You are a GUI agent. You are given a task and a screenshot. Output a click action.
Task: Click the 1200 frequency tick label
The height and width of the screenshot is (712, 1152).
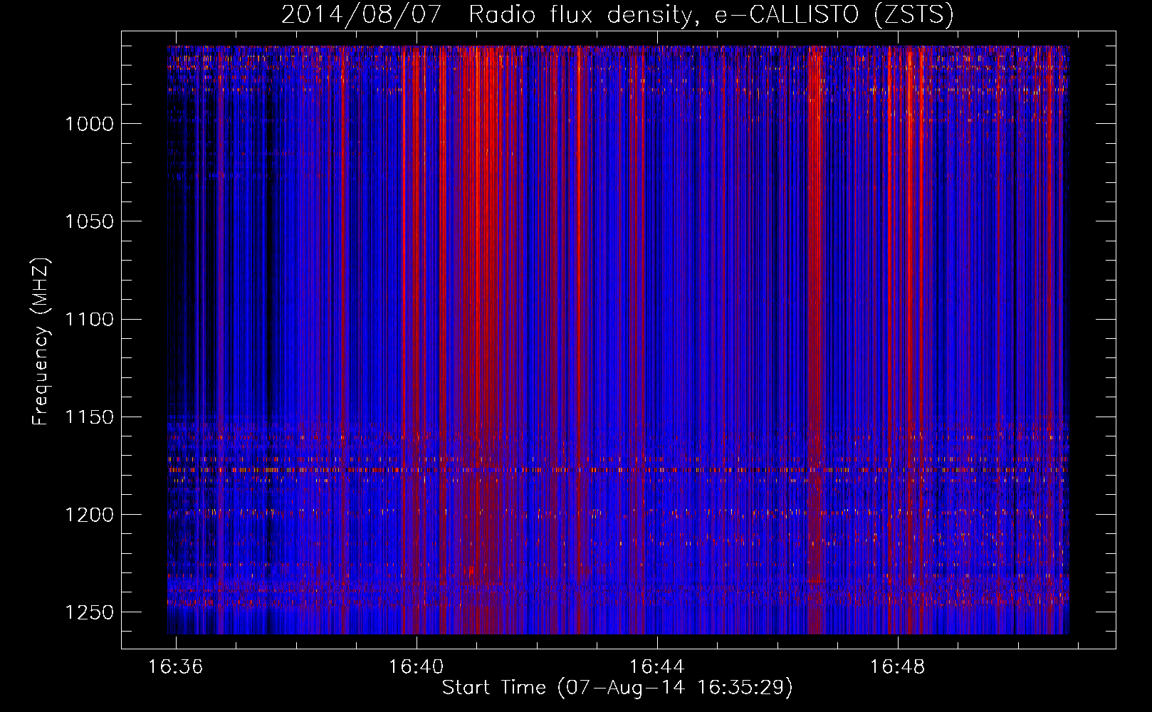pos(89,515)
